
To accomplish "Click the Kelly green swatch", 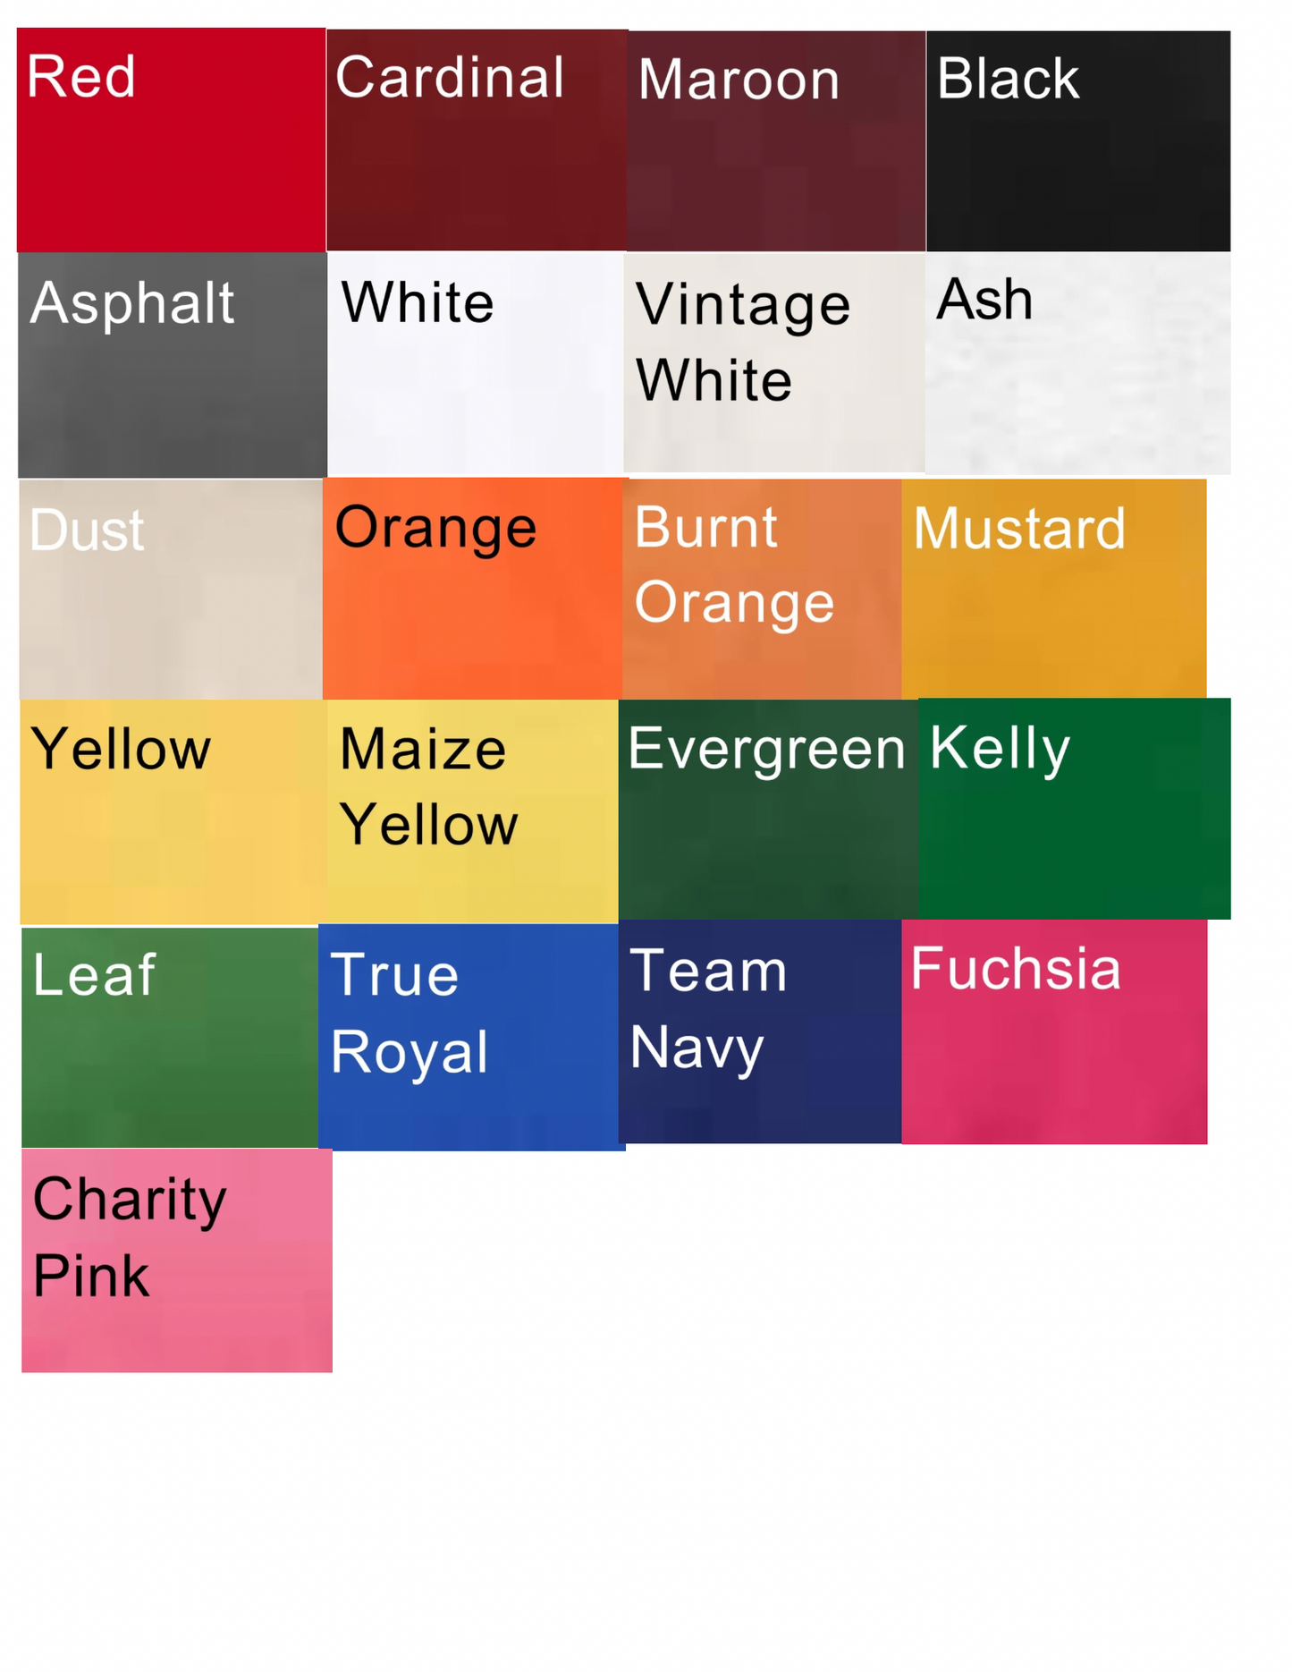I will click(x=1075, y=809).
